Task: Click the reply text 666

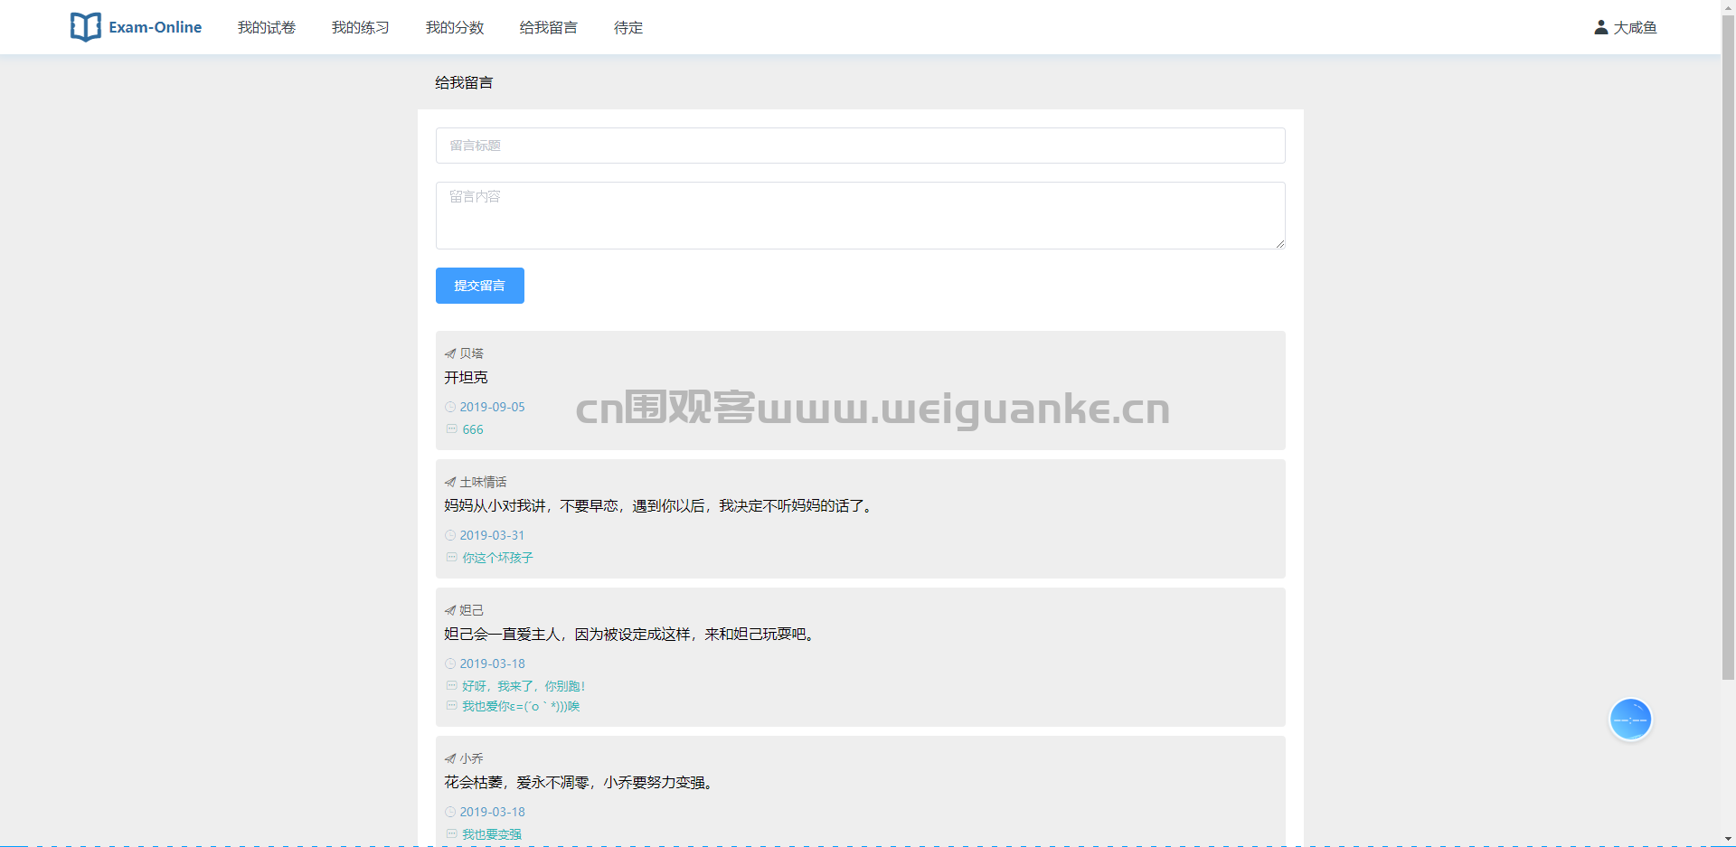Action: pos(473,429)
